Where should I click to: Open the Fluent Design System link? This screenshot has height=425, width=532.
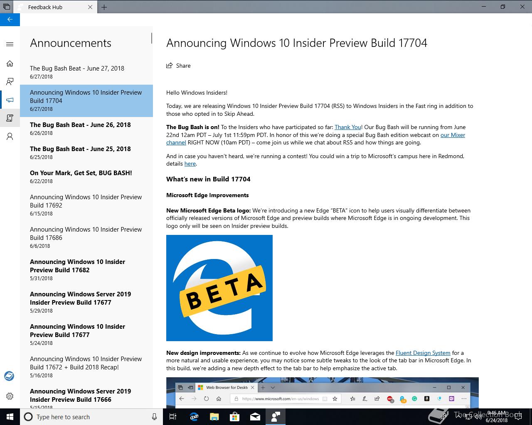(423, 353)
